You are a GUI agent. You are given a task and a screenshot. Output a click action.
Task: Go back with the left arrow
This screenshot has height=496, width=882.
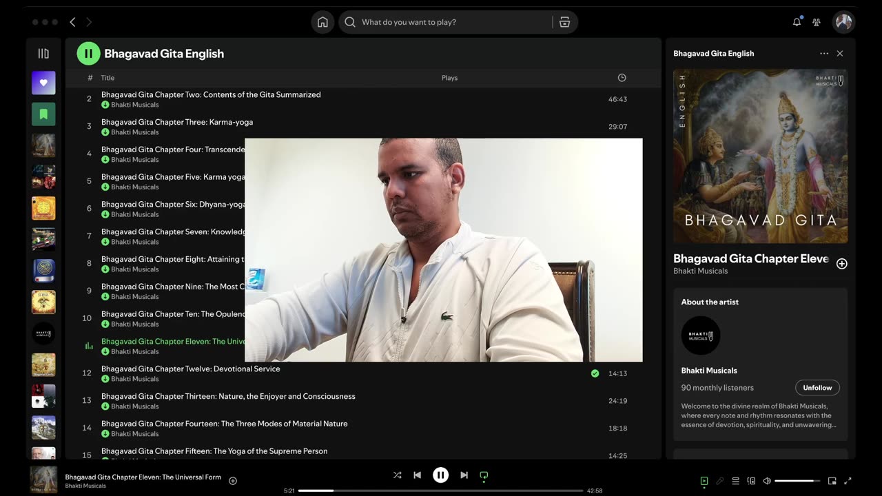[x=72, y=22]
